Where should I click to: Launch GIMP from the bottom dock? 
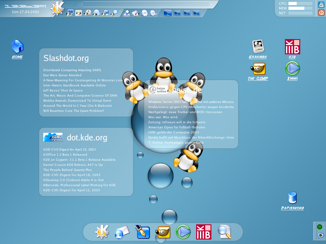[163, 232]
